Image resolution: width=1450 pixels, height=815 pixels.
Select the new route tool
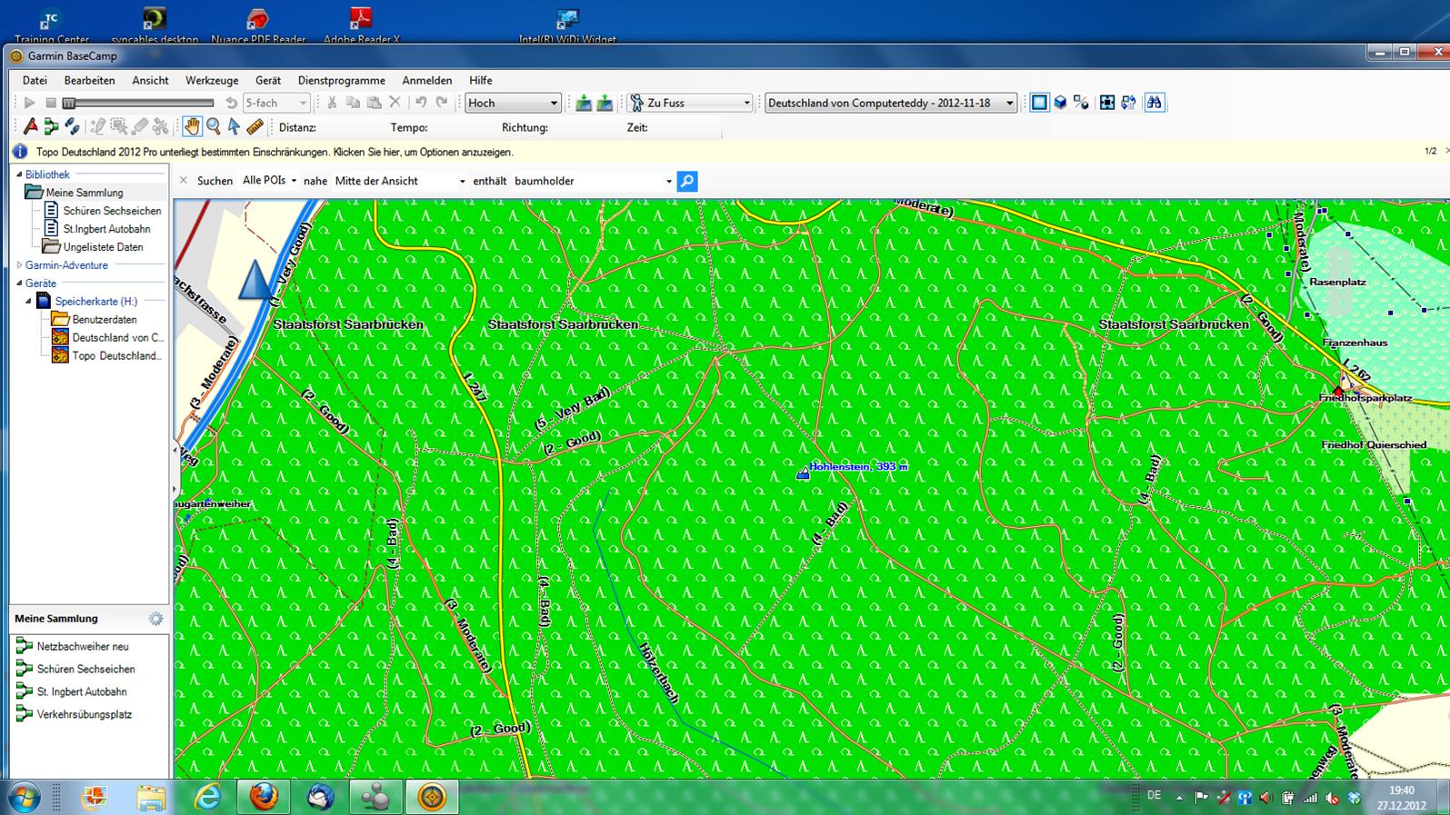click(x=51, y=127)
